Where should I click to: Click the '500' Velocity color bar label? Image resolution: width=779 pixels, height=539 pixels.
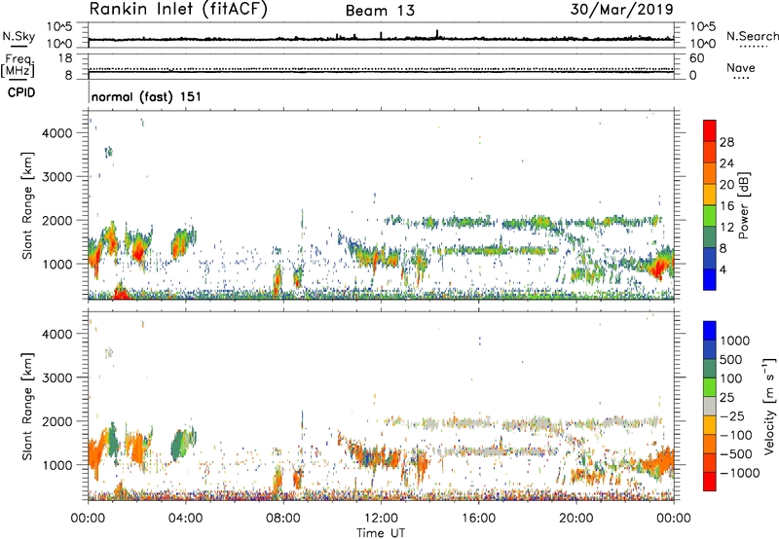pyautogui.click(x=730, y=359)
